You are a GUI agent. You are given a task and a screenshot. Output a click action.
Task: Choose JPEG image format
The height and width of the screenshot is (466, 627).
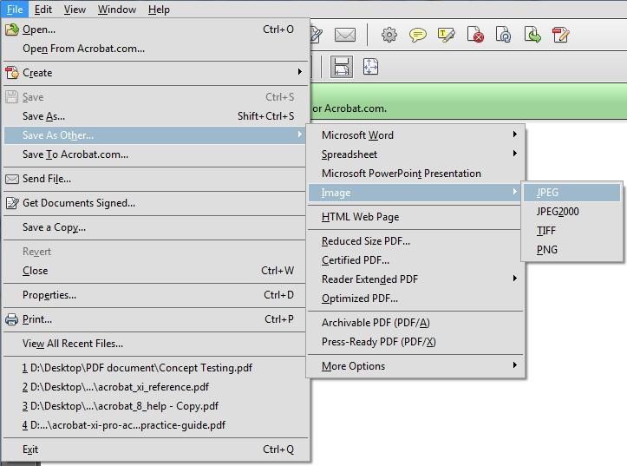click(x=571, y=193)
